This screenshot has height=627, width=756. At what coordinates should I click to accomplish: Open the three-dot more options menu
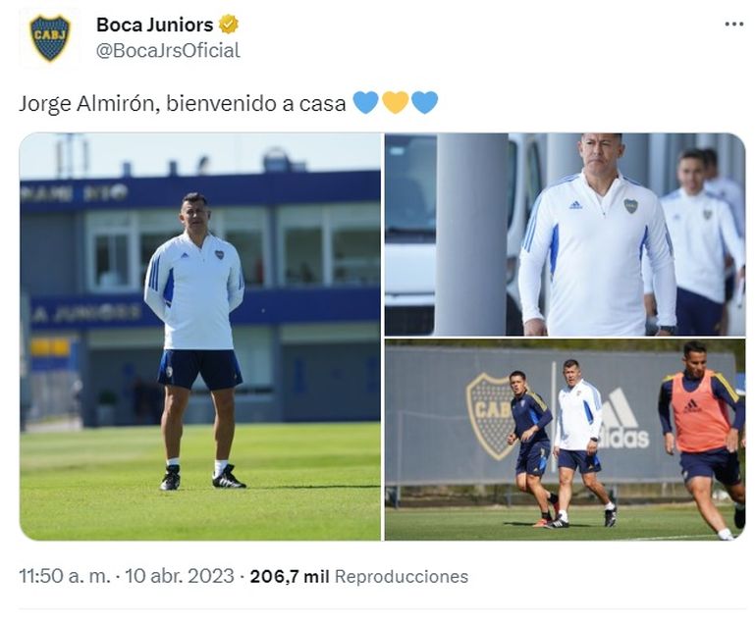[x=733, y=25]
